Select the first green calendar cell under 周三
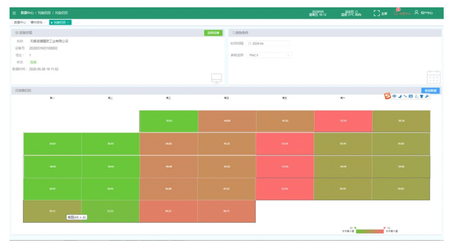 tap(168, 121)
